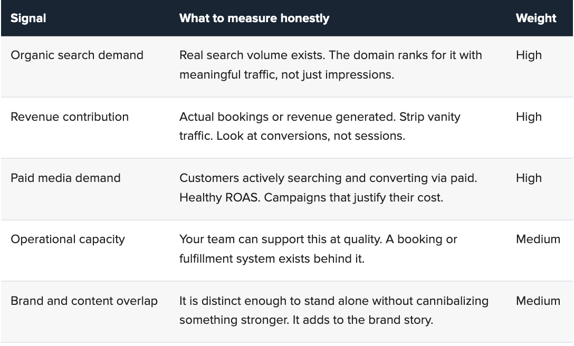
Task: Click Medium weight for Operational capacity
Action: (x=538, y=239)
